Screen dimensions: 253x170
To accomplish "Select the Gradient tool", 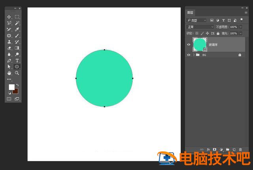I will (17, 48).
